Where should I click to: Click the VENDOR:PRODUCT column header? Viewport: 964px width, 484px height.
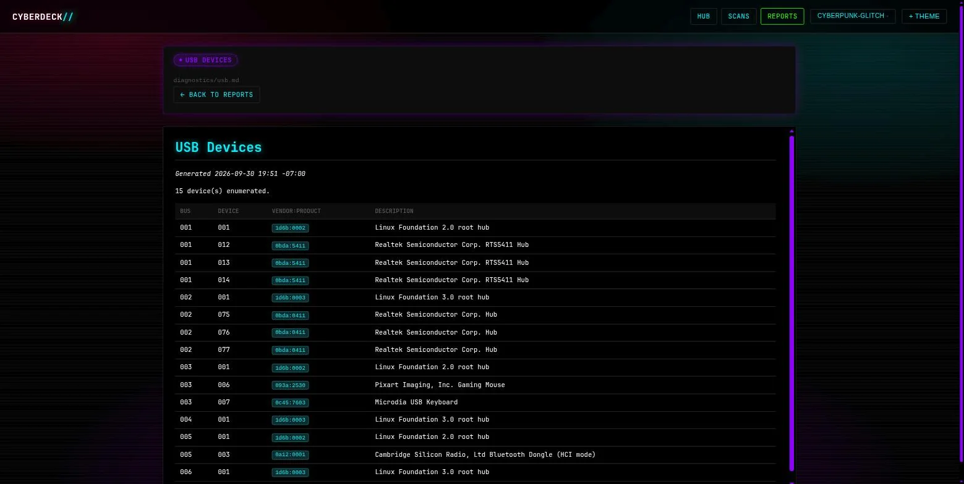pyautogui.click(x=296, y=211)
